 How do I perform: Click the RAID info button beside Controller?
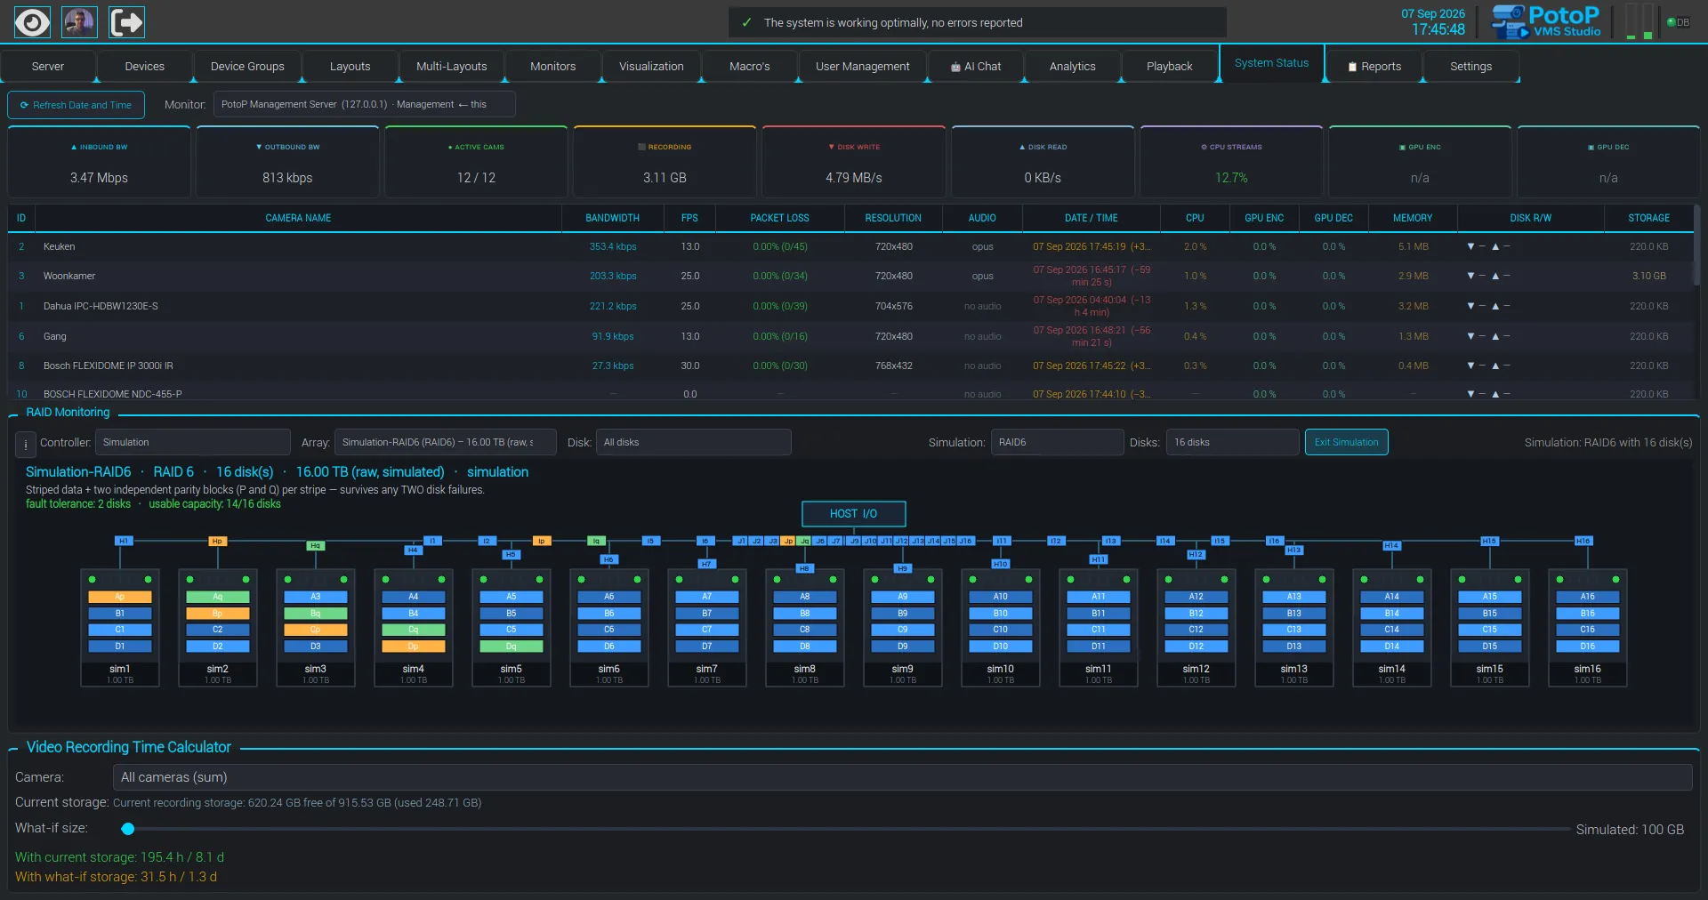25,443
